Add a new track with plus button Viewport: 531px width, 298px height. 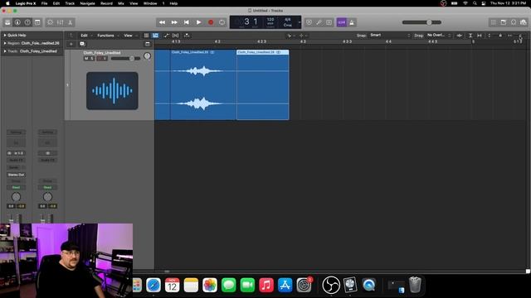pos(71,44)
